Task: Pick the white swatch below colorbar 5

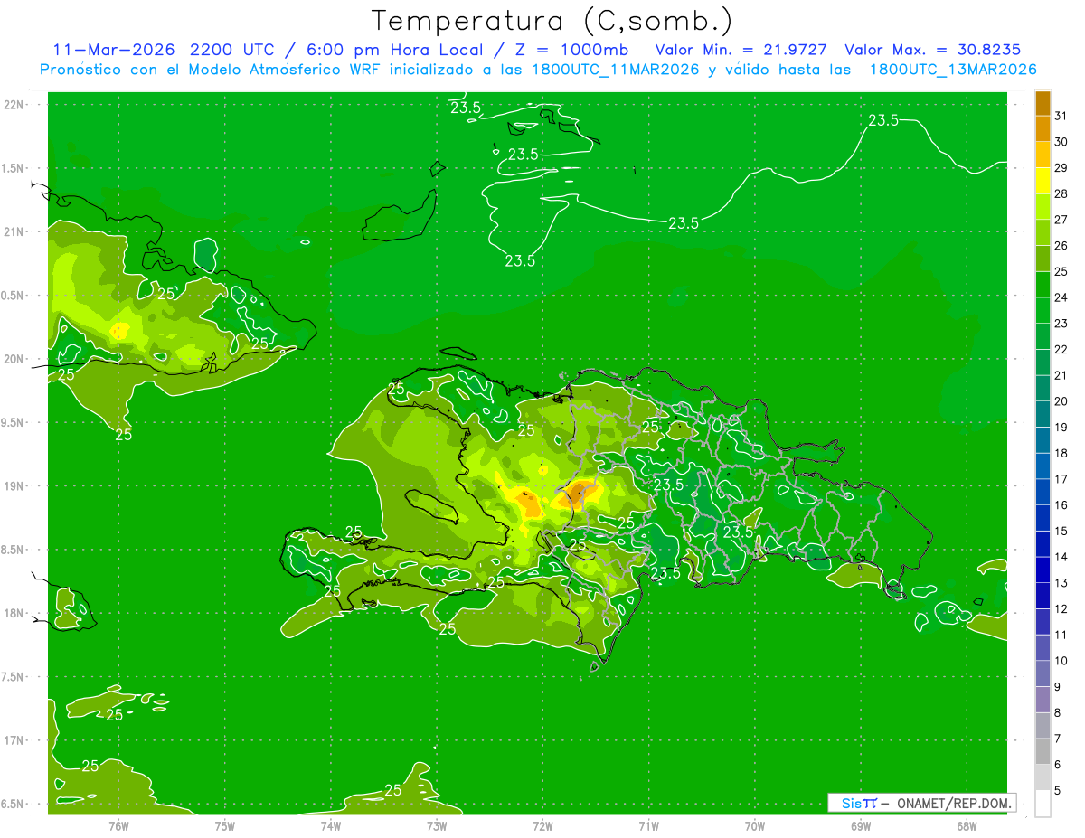Action: point(1043,804)
